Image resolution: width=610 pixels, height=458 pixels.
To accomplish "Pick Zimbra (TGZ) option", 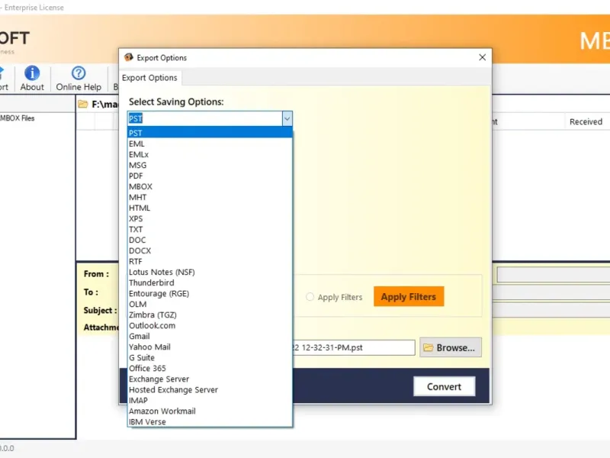I will pos(210,314).
